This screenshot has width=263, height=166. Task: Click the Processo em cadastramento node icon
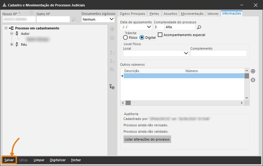[x=12, y=28]
